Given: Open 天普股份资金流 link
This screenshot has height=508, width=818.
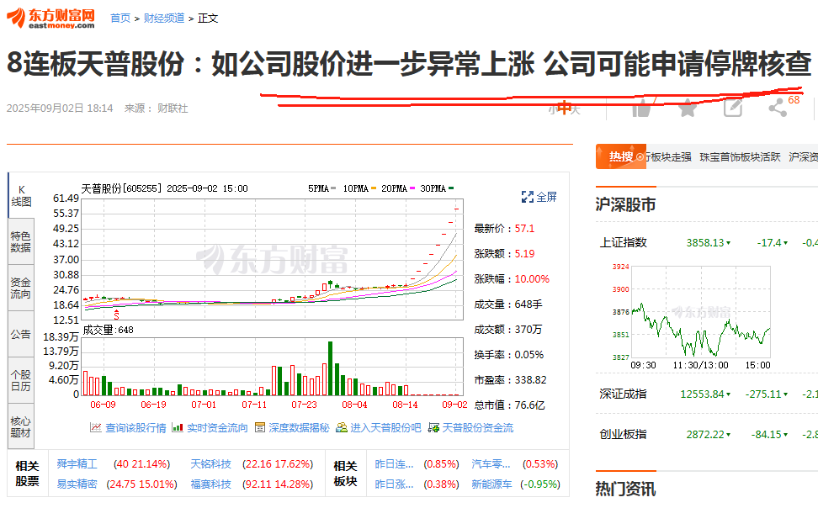Looking at the screenshot, I should tap(477, 428).
